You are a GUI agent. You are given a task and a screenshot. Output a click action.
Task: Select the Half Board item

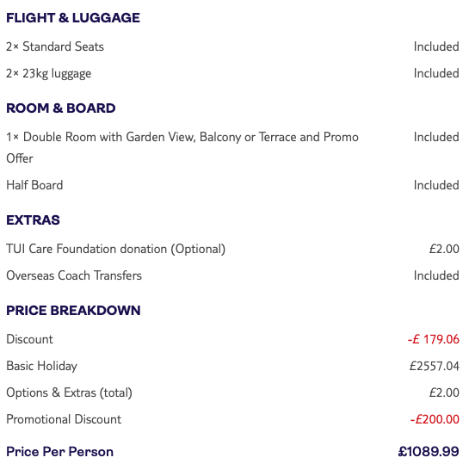[x=34, y=185]
